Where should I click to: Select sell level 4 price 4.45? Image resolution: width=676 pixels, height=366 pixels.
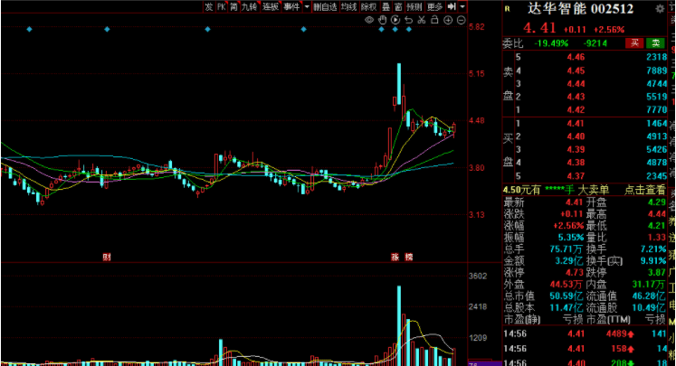coord(576,70)
